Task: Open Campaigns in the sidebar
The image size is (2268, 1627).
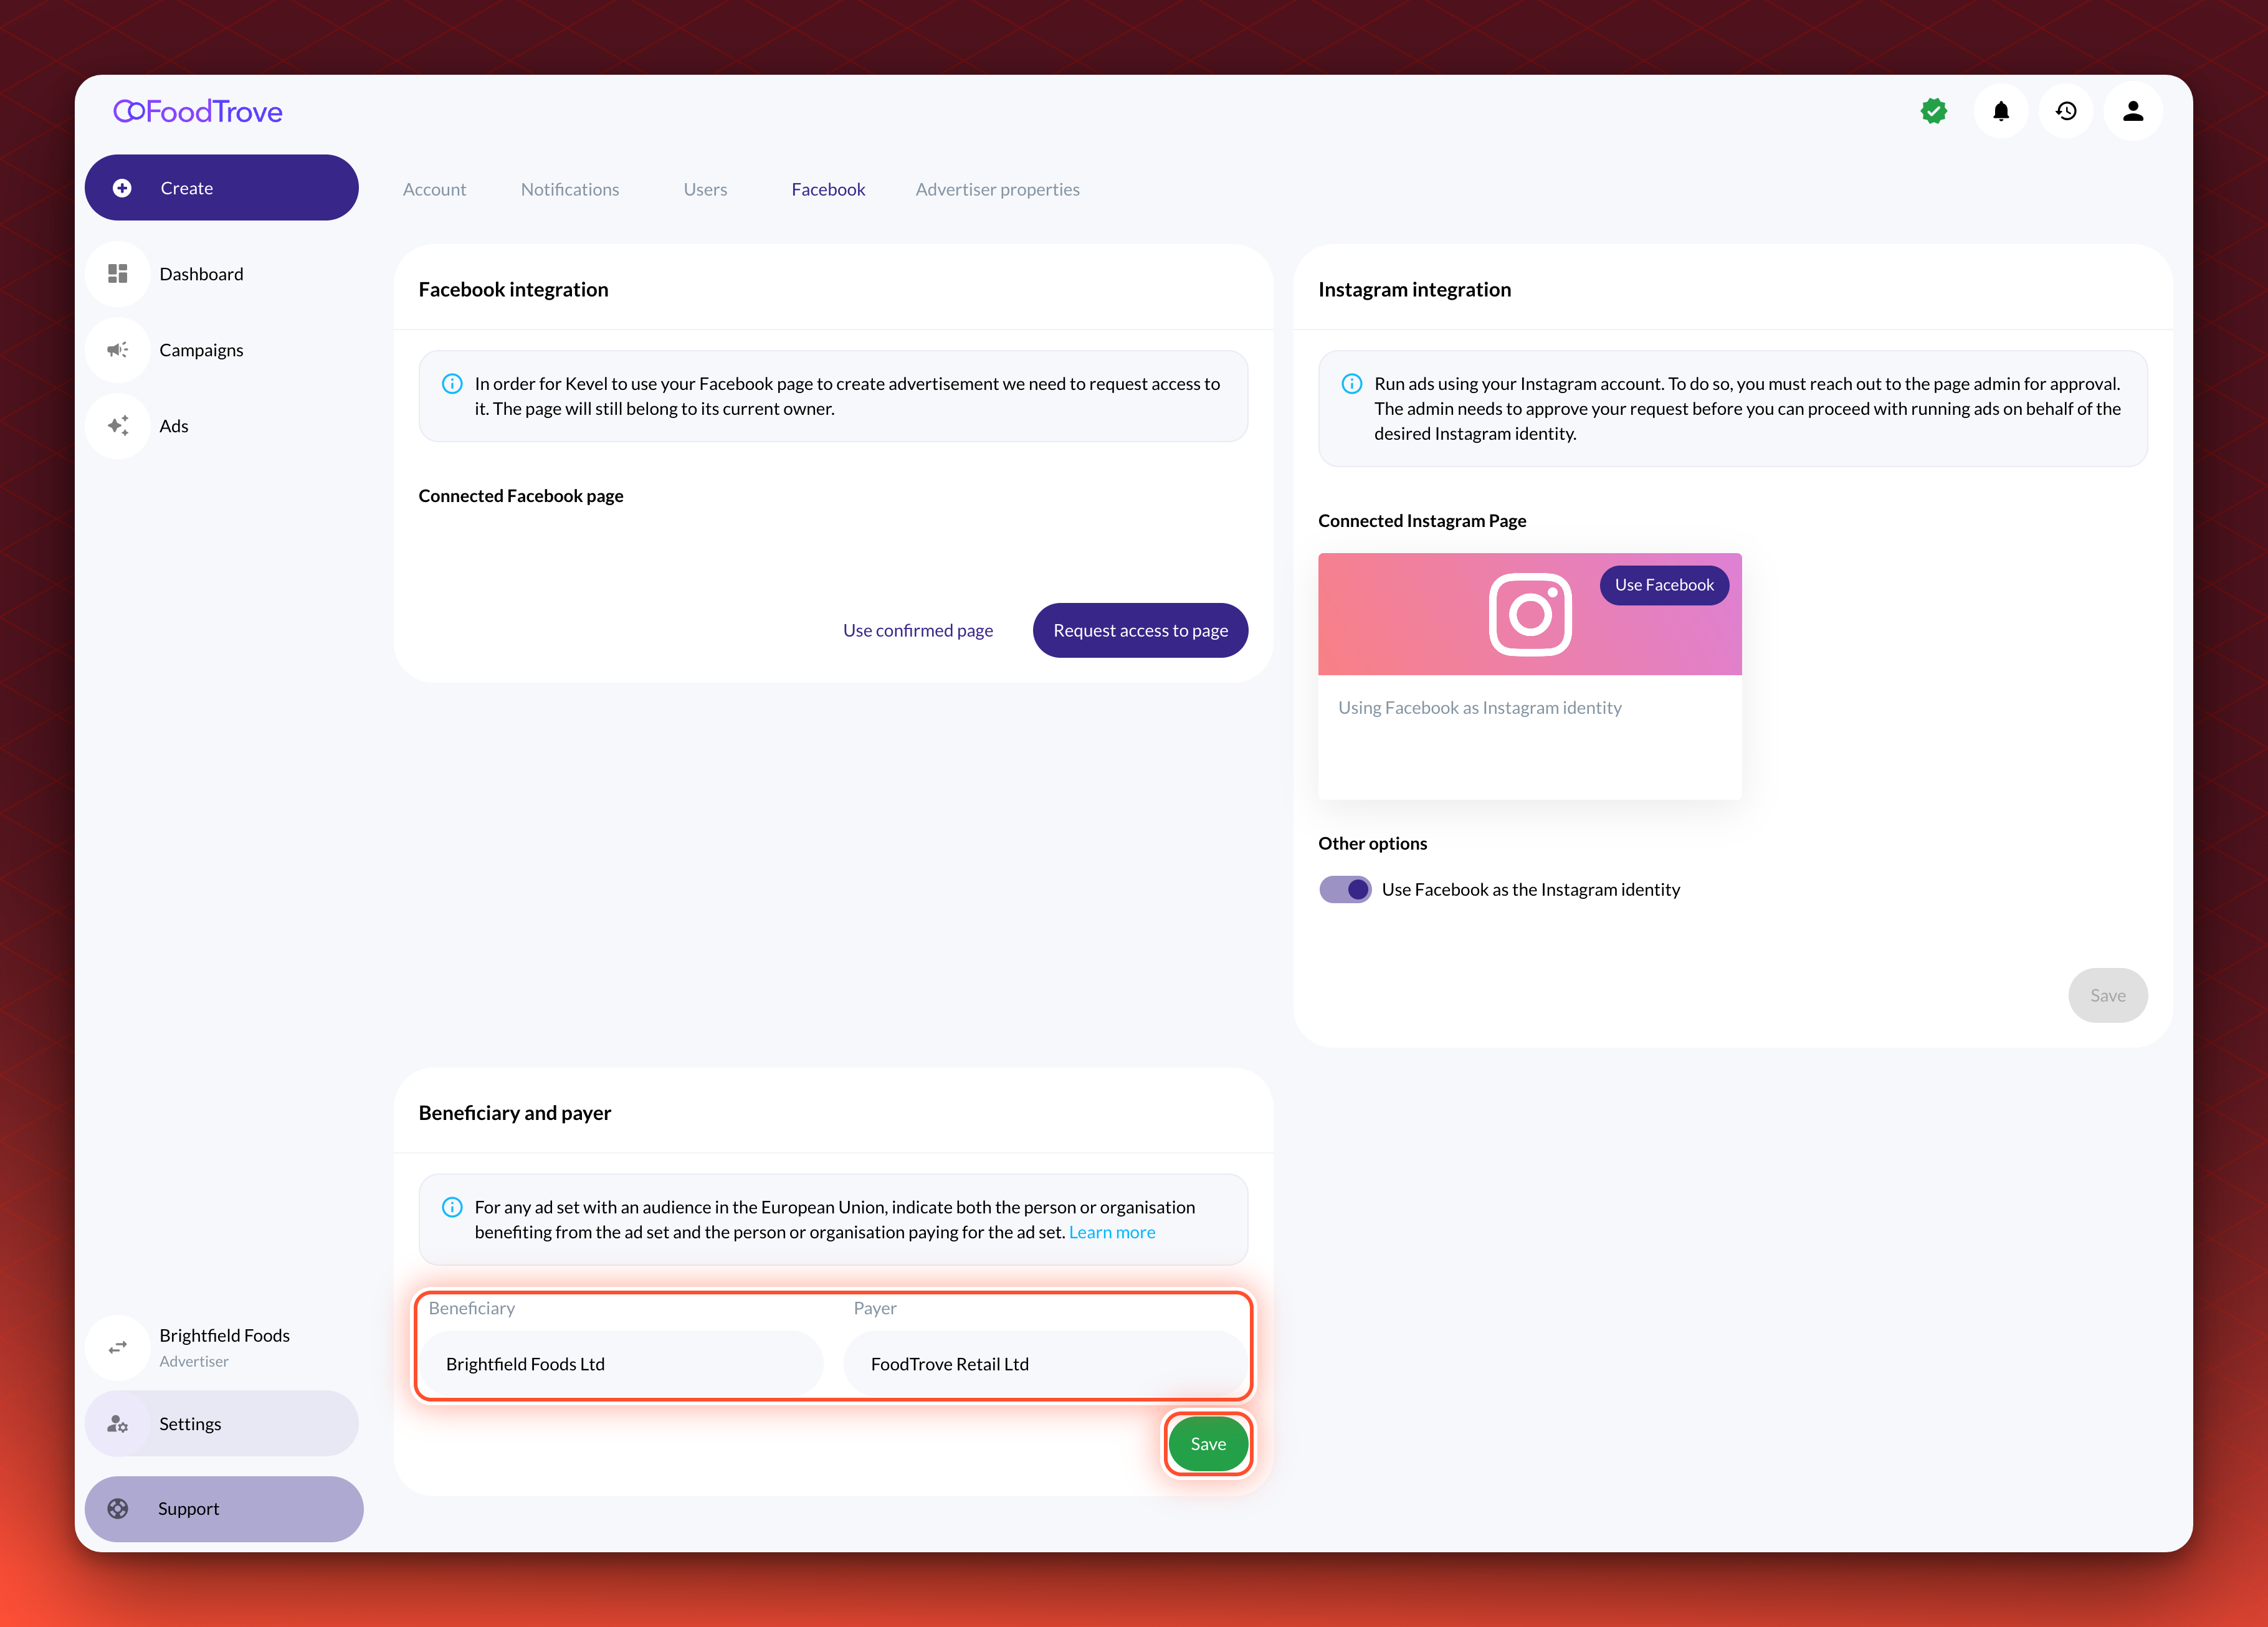Action: 222,350
